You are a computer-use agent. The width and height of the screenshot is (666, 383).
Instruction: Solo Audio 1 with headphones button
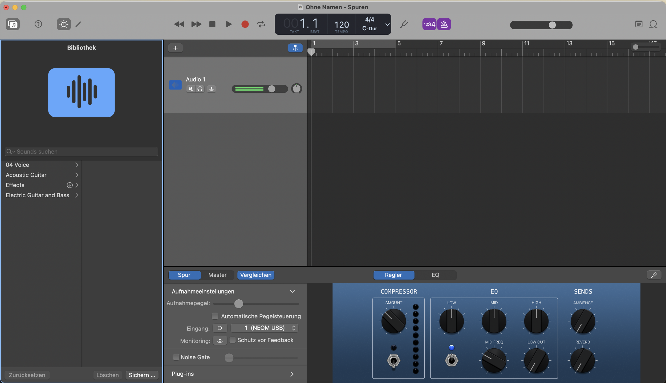point(200,89)
